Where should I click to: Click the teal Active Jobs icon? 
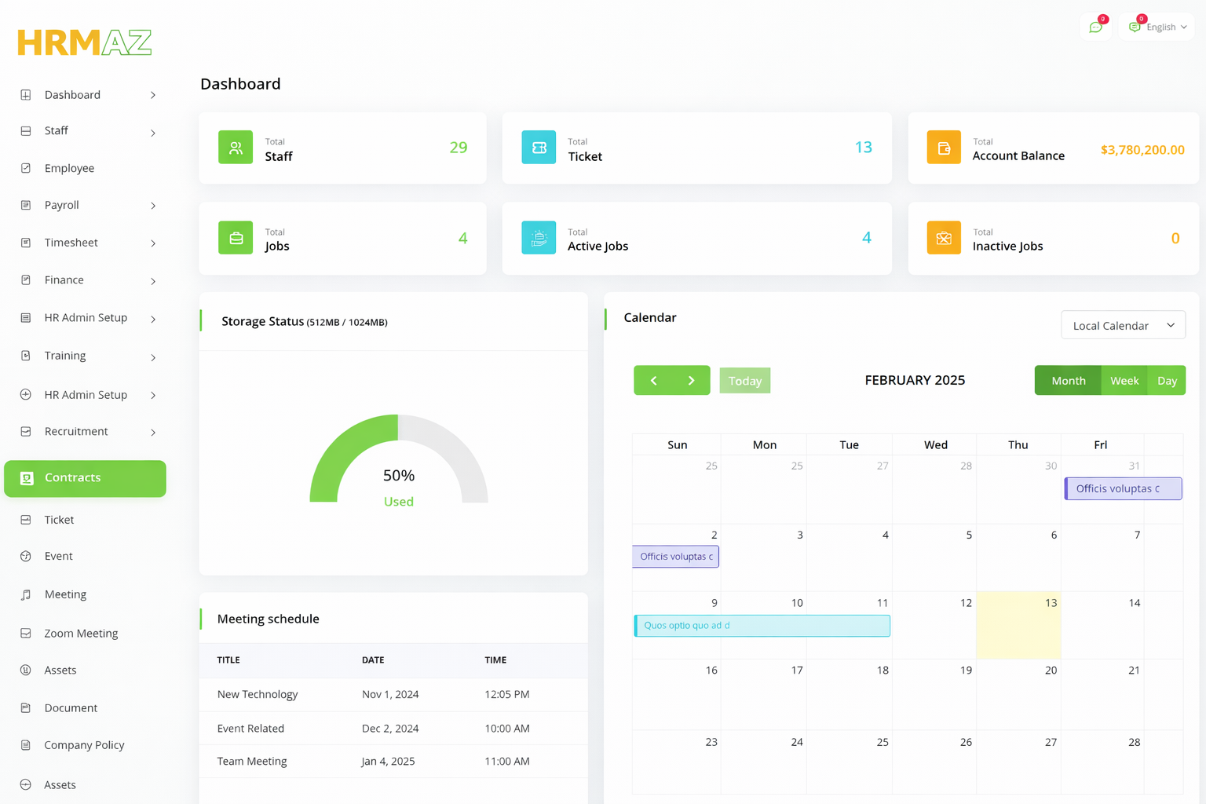point(539,238)
